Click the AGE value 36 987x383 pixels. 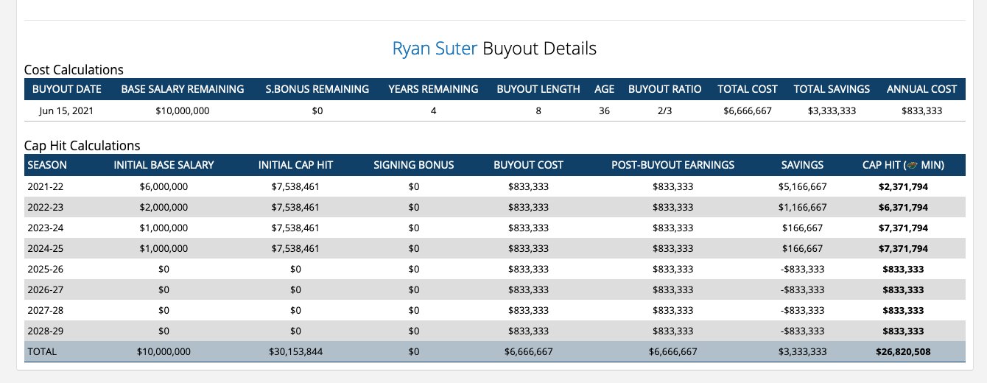pos(604,111)
